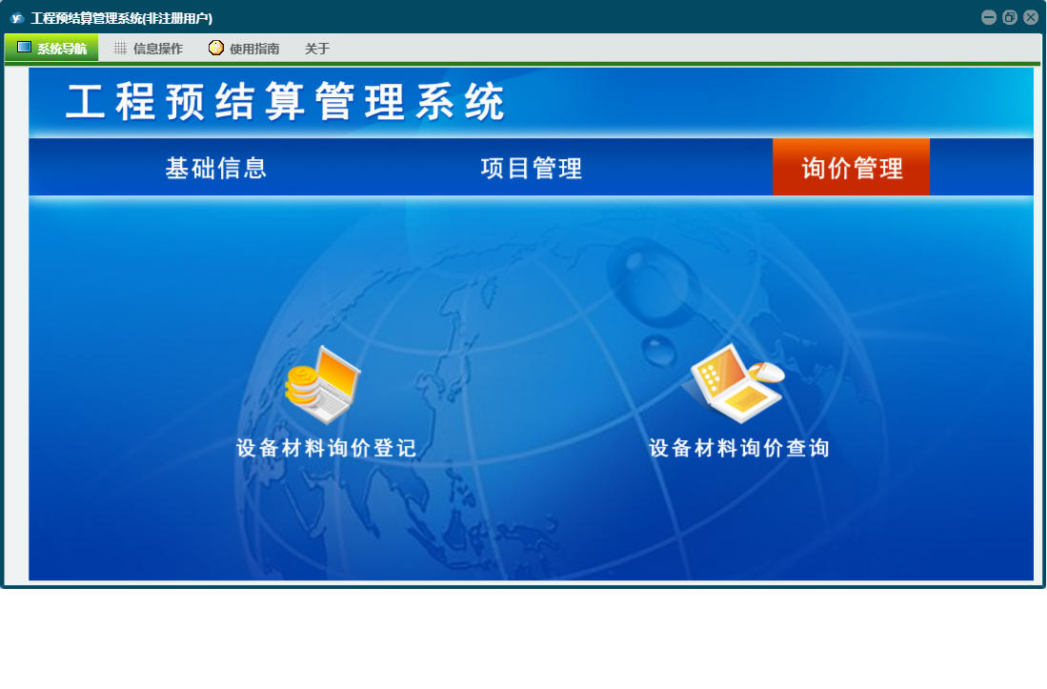Select the 询价管理 tab
Screen dimensions: 1047x689
tap(852, 167)
